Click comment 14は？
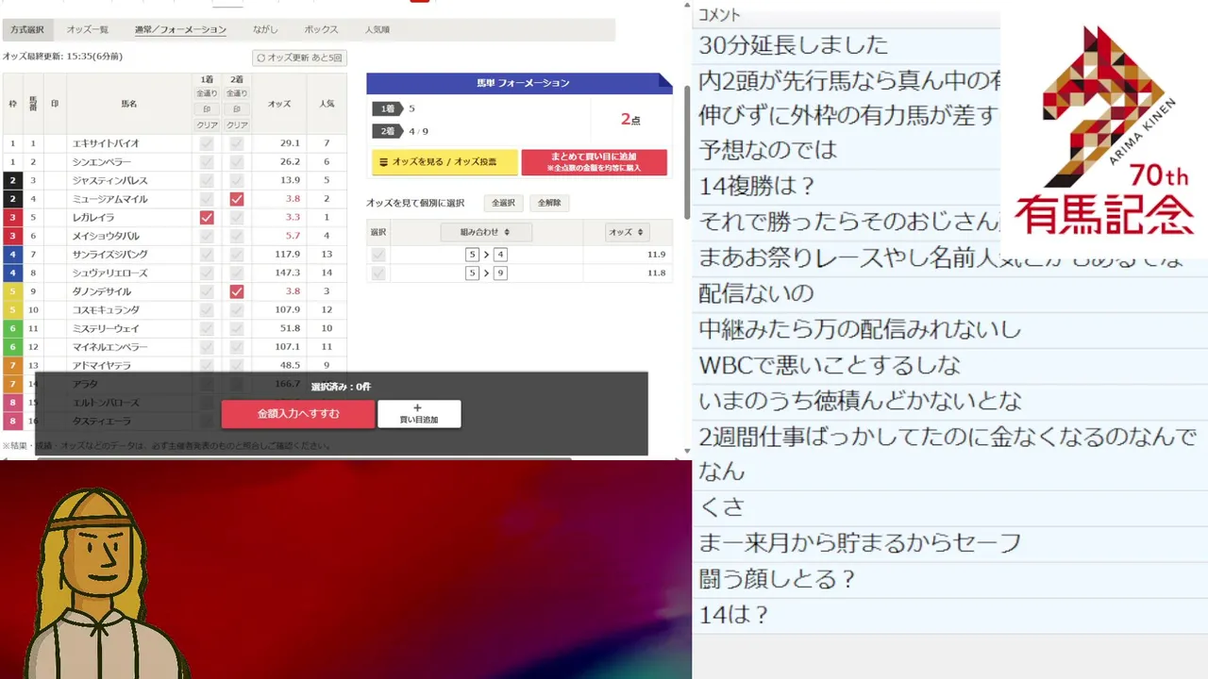The image size is (1208, 679). [x=734, y=616]
